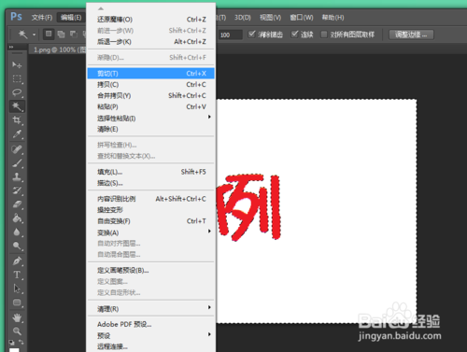Choose 拷贝(C) from Edit menu
Viewport: 467px width, 352px height.
[x=151, y=85]
